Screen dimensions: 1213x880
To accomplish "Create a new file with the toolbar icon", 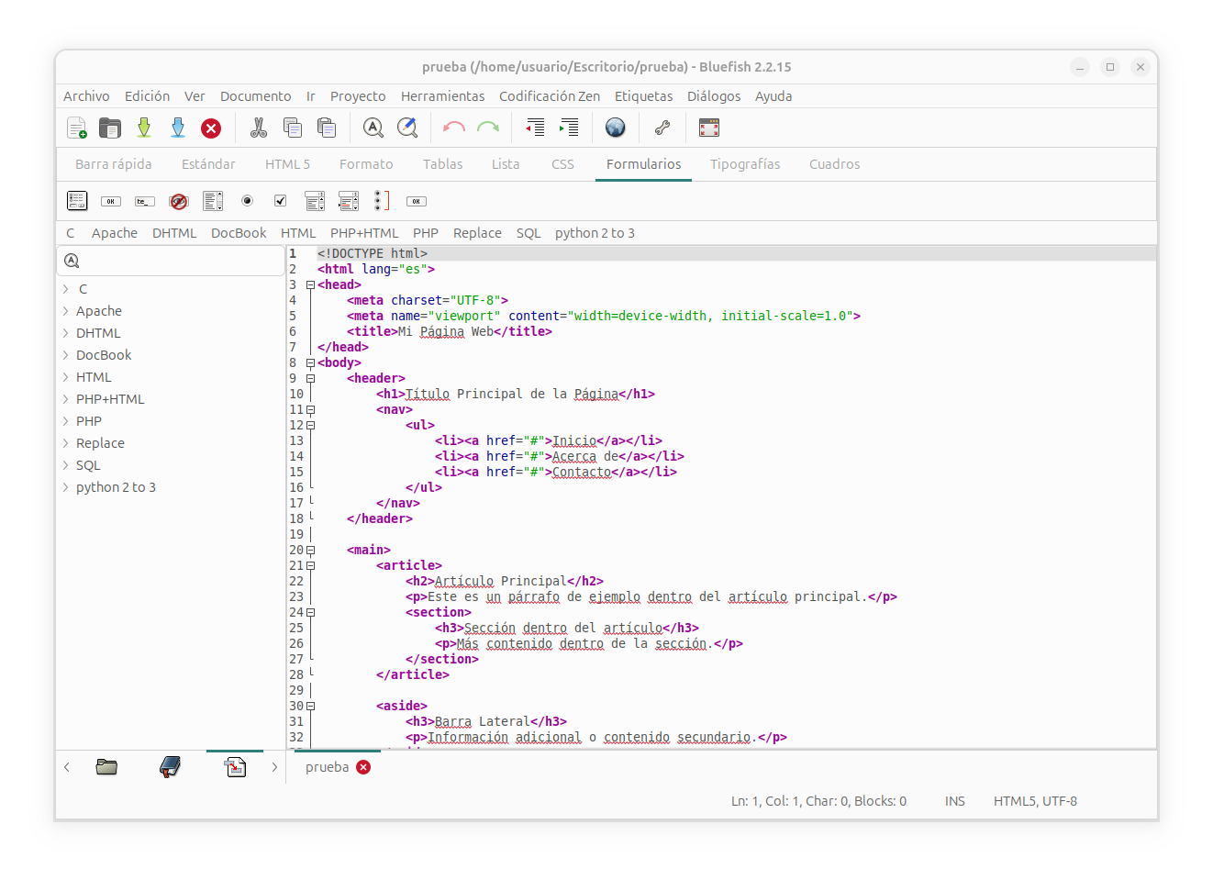I will (77, 128).
